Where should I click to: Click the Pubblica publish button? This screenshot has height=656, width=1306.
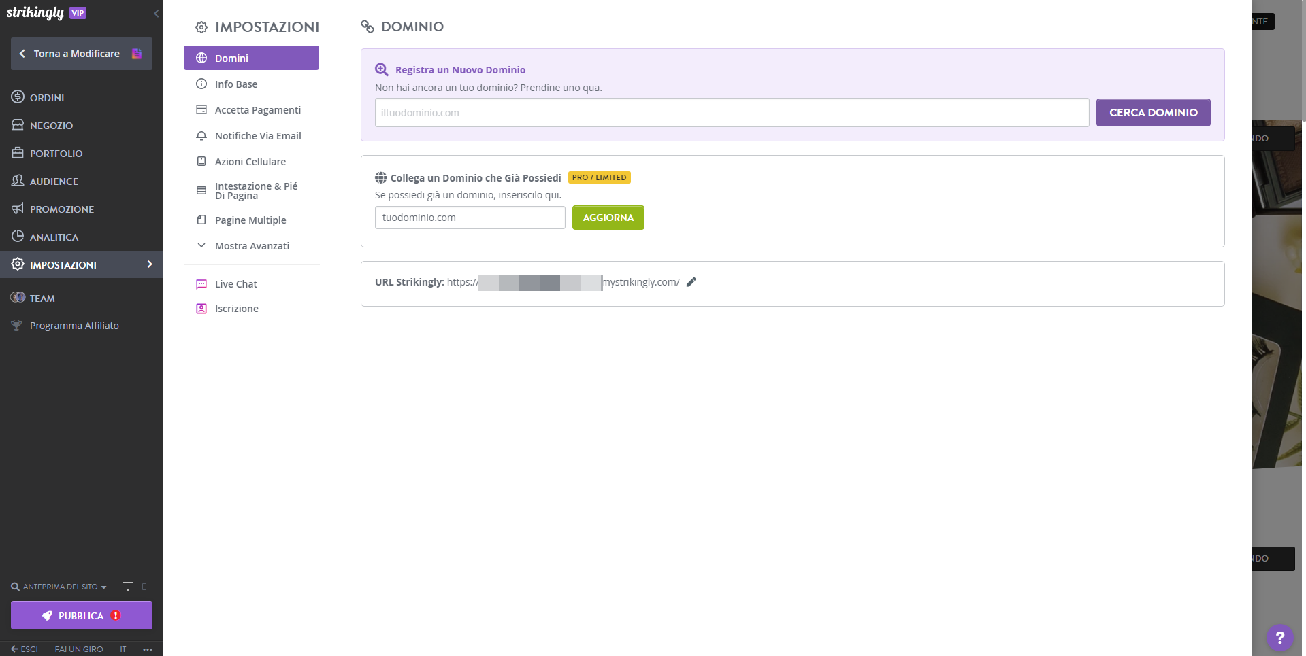81,615
